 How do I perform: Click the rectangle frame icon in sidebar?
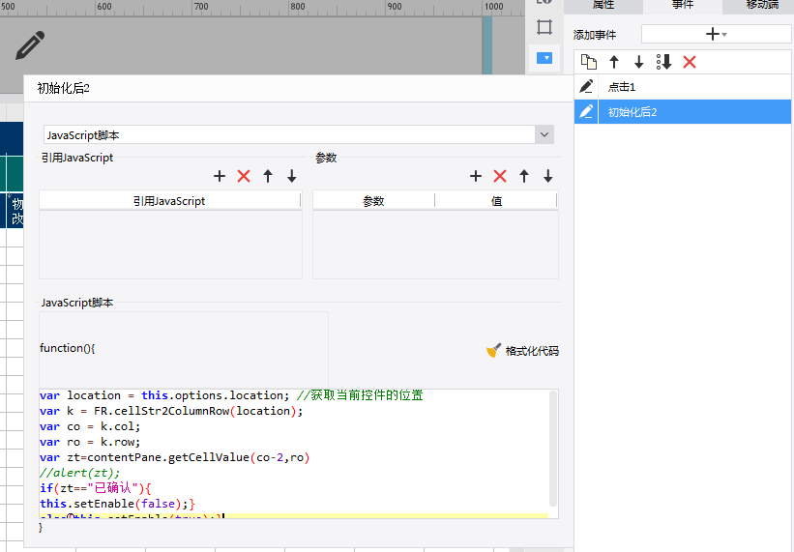coord(544,27)
